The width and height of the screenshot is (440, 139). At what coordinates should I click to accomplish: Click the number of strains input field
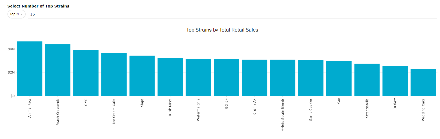click(x=232, y=14)
